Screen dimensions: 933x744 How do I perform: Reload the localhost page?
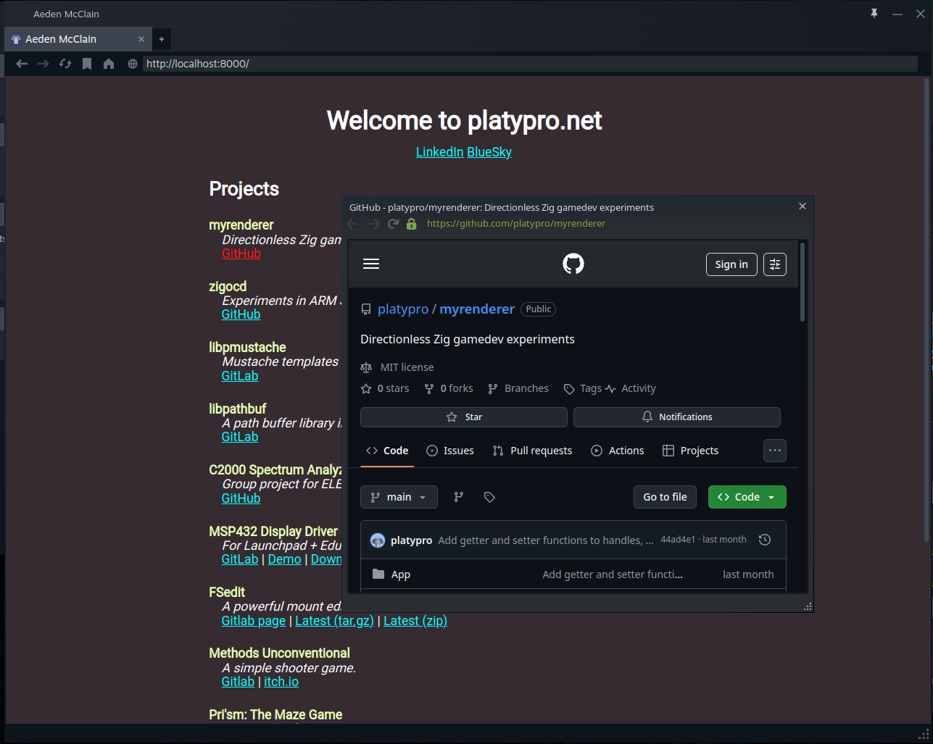tap(65, 64)
